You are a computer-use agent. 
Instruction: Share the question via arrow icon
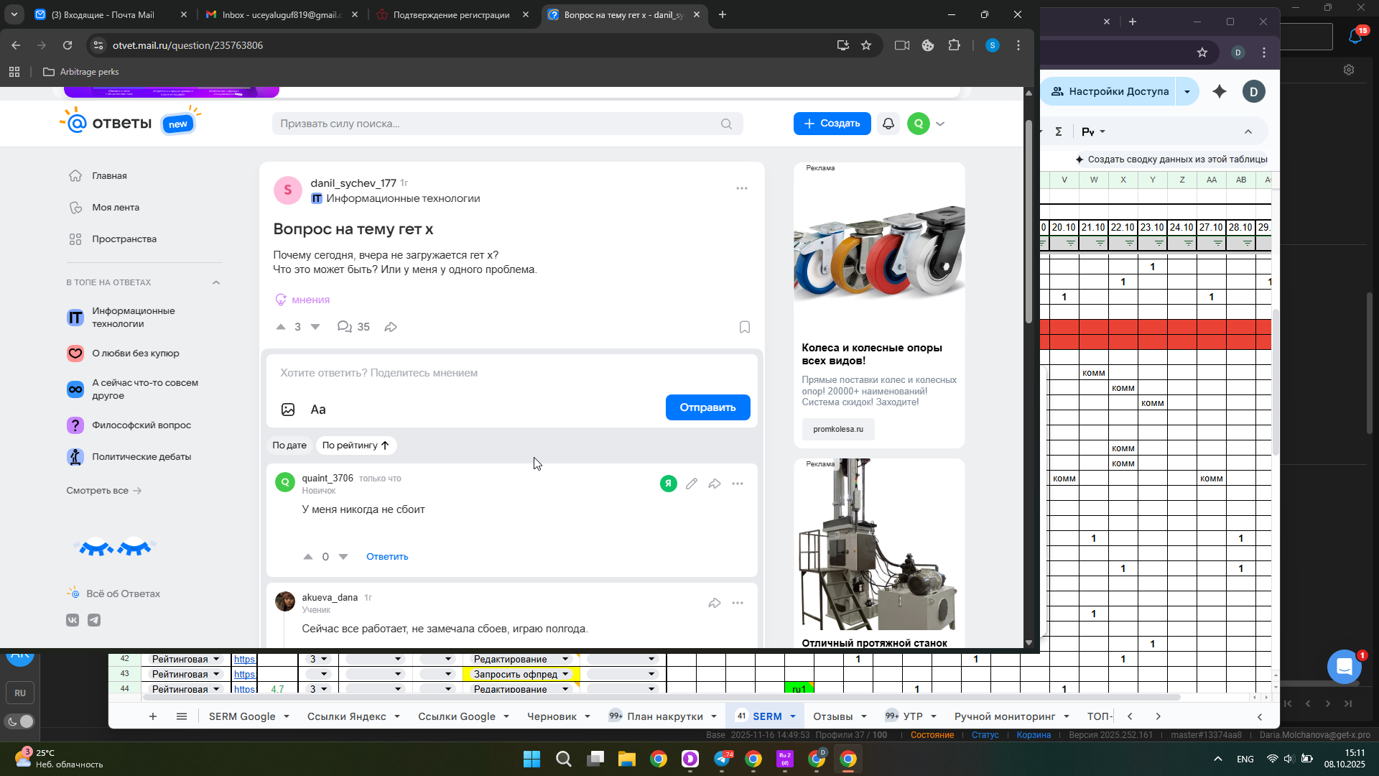tap(391, 327)
